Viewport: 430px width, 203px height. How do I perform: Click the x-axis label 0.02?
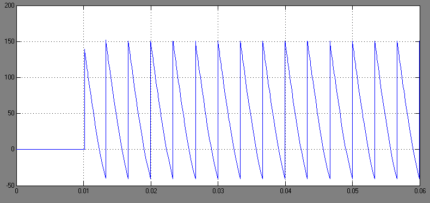point(151,190)
